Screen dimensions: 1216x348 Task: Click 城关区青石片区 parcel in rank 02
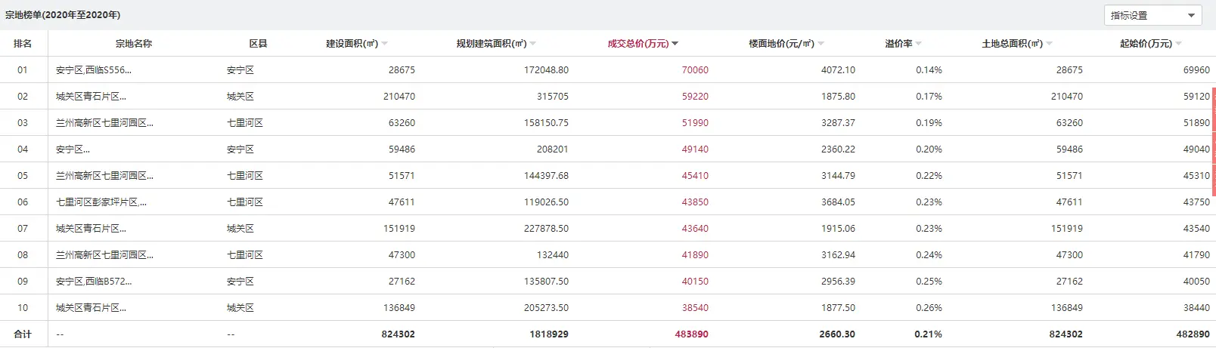click(91, 97)
